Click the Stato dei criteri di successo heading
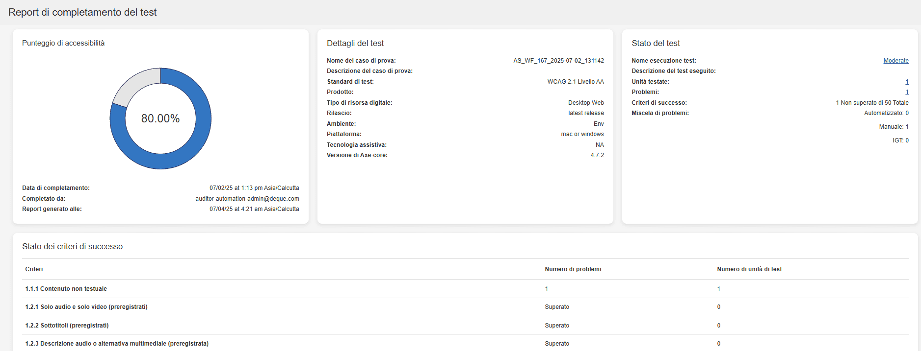The width and height of the screenshot is (921, 351). point(72,246)
